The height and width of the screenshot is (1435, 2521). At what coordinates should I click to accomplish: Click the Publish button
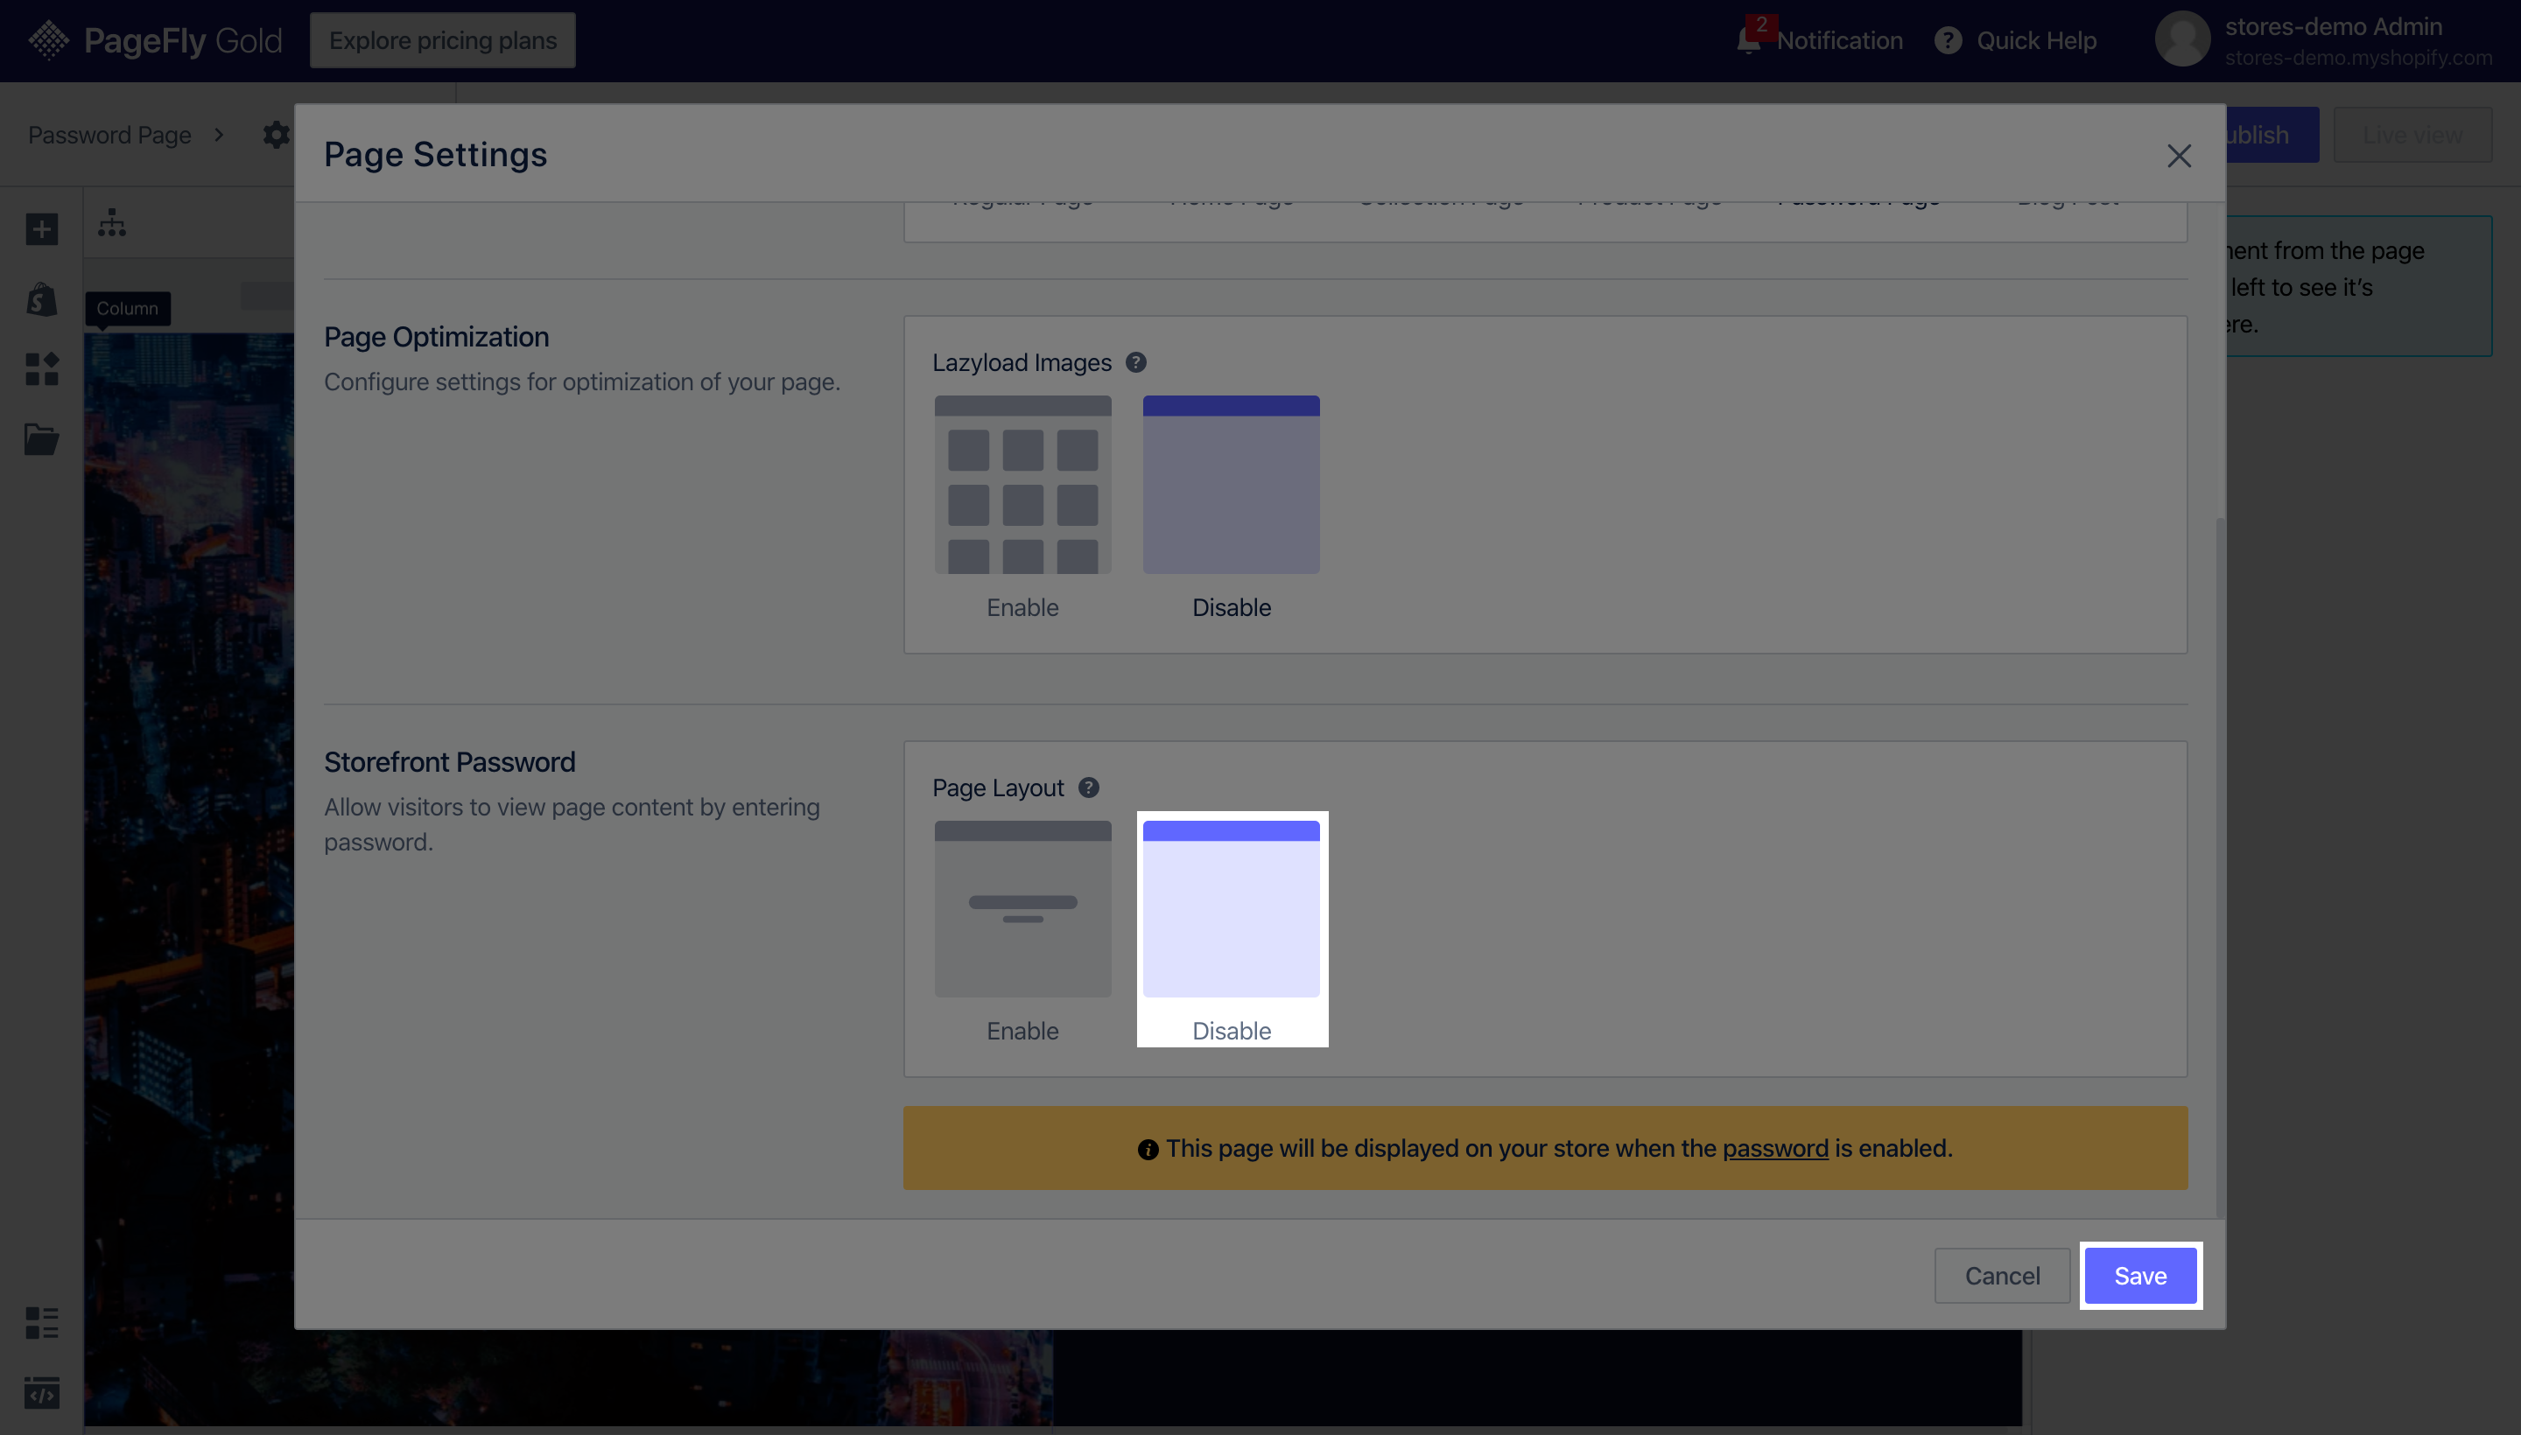point(2272,135)
